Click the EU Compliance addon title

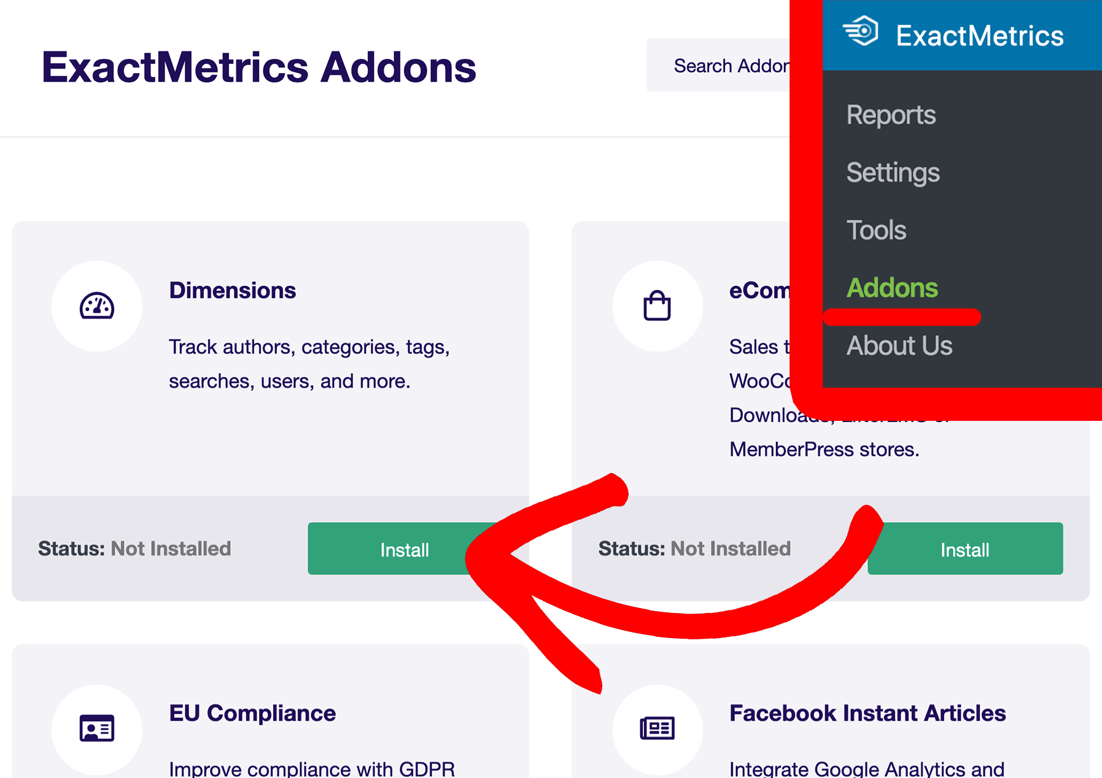click(x=252, y=713)
